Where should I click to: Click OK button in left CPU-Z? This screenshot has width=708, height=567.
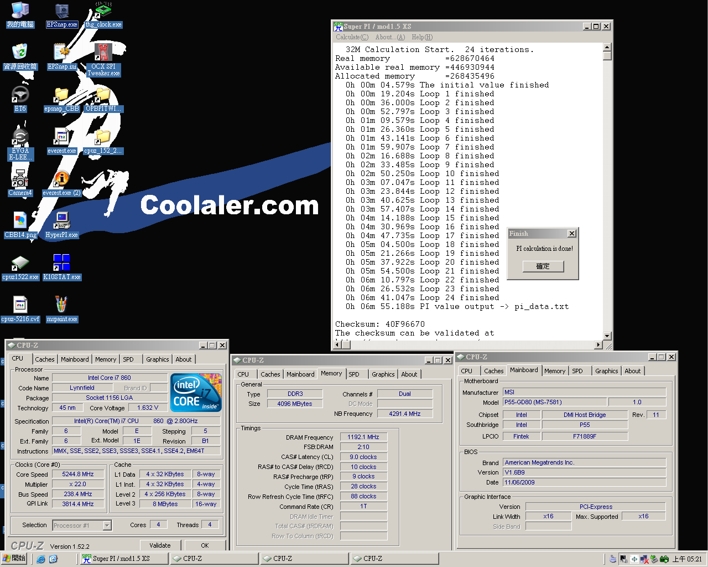(x=205, y=545)
